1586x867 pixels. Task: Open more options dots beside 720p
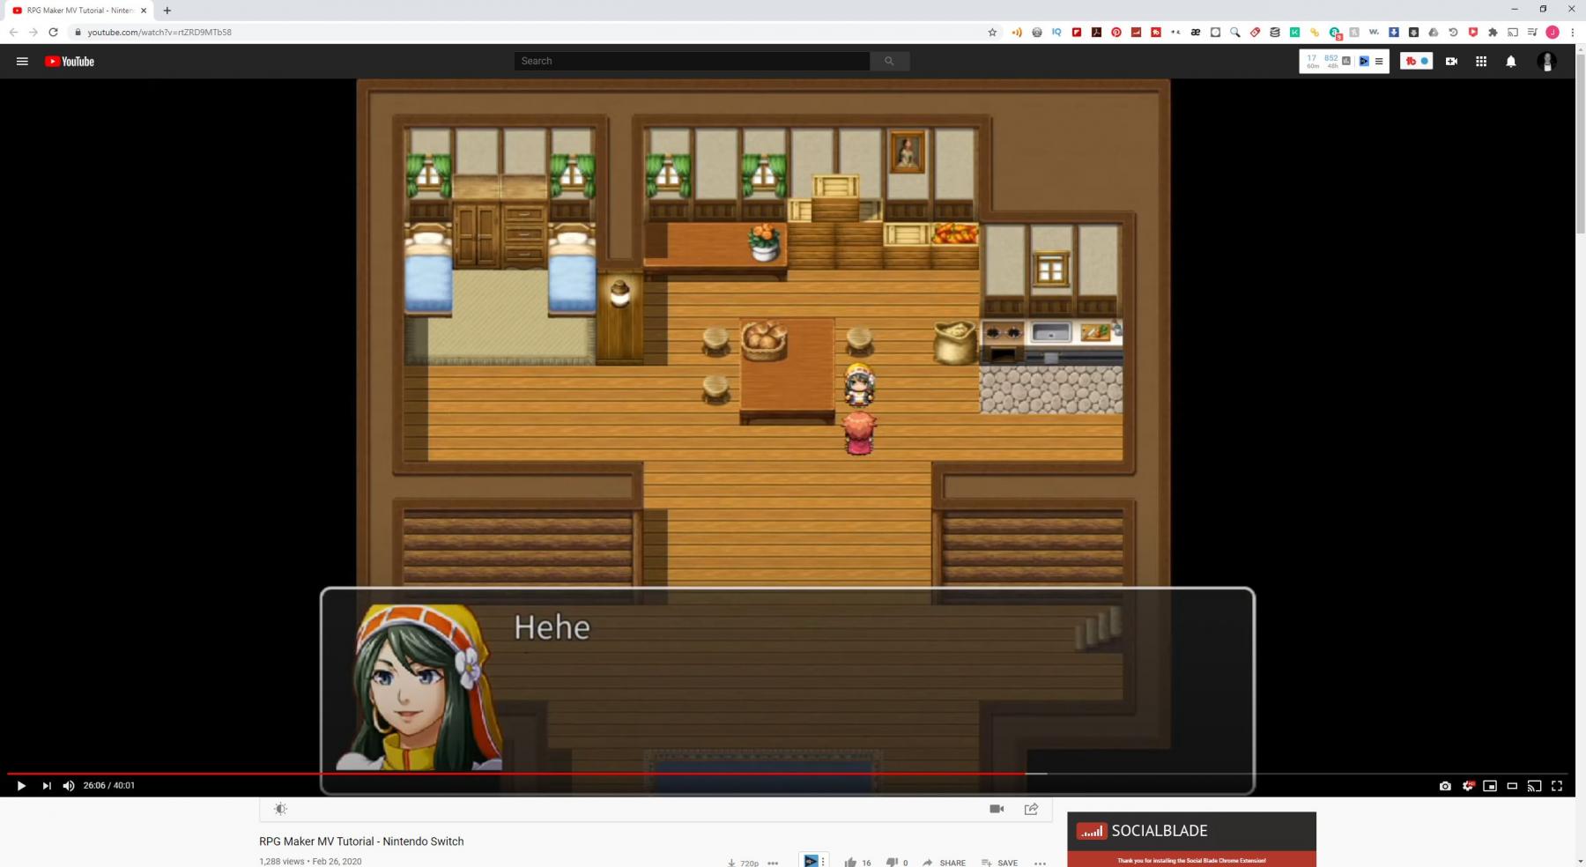click(773, 863)
